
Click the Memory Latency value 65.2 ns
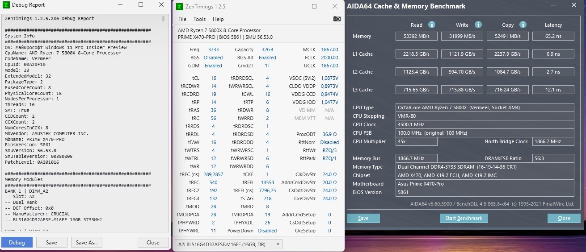click(553, 36)
